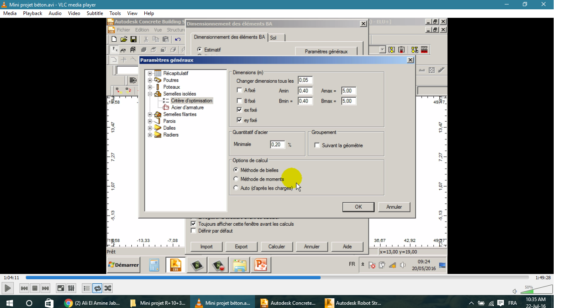Click the Export button
Screen dimensions: 561x308
pos(241,246)
